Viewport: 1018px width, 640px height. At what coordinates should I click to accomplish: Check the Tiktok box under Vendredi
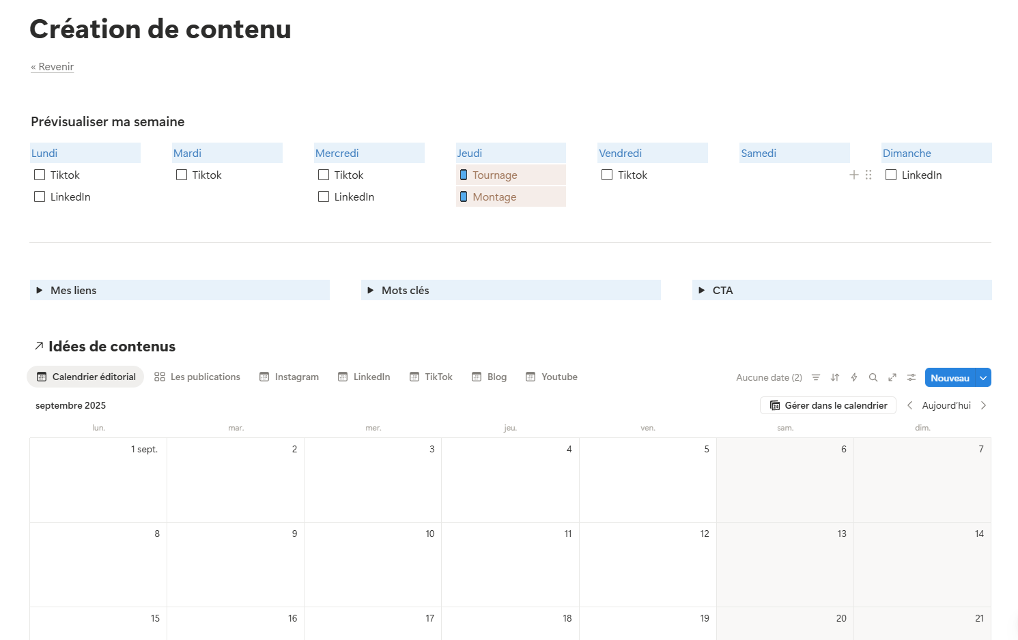pos(607,175)
